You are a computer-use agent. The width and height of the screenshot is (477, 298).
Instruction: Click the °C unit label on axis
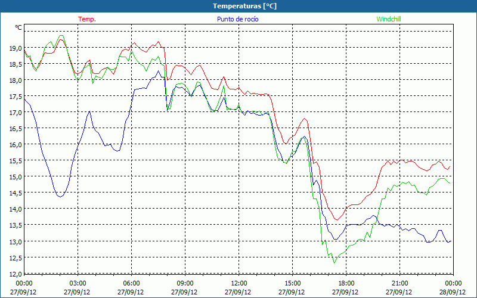(x=18, y=27)
